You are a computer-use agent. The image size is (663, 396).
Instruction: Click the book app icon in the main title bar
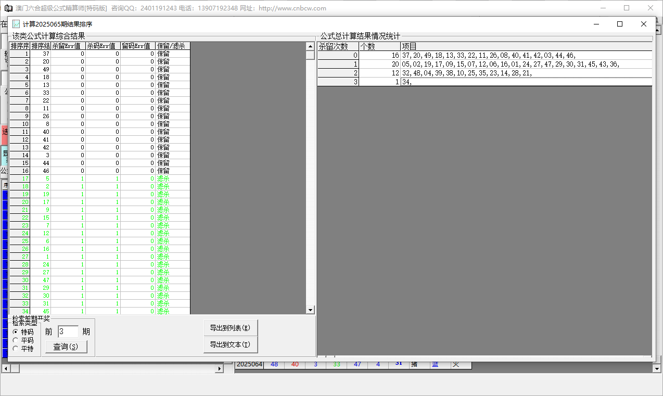point(8,8)
